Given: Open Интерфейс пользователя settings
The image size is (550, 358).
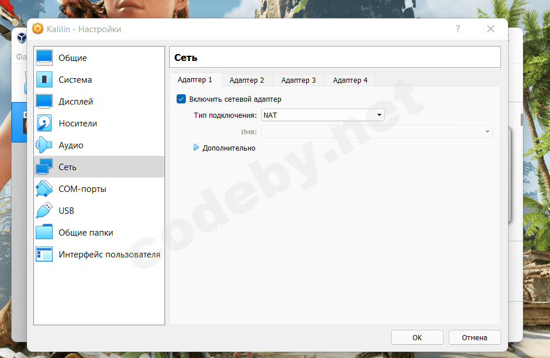Looking at the screenshot, I should tap(100, 255).
